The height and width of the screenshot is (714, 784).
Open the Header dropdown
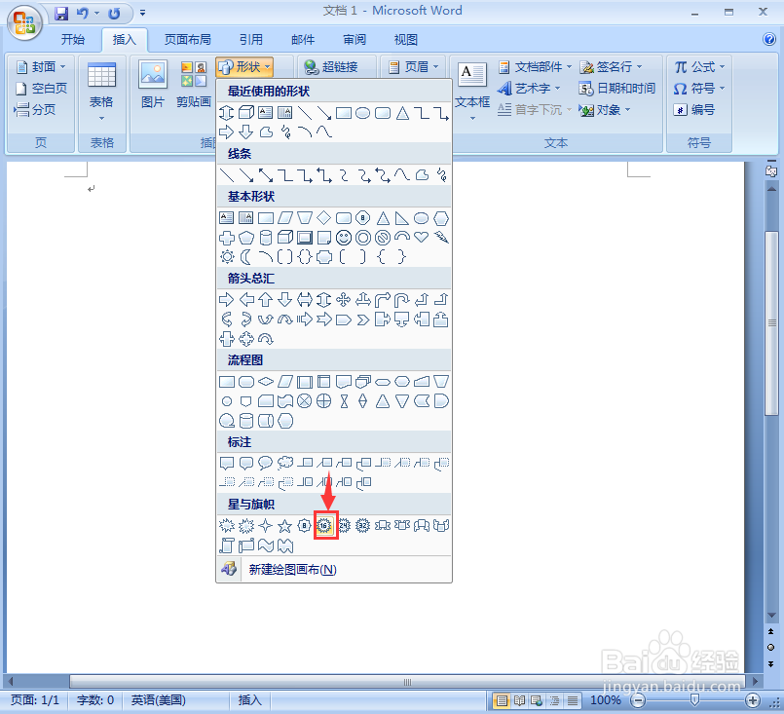coord(414,66)
